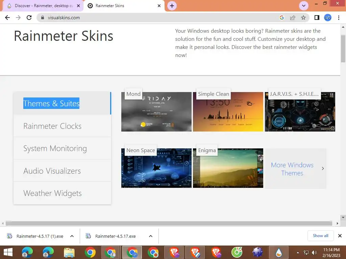Click the vertical scrollbar thumb
Image resolution: width=346 pixels, height=259 pixels.
[343, 49]
